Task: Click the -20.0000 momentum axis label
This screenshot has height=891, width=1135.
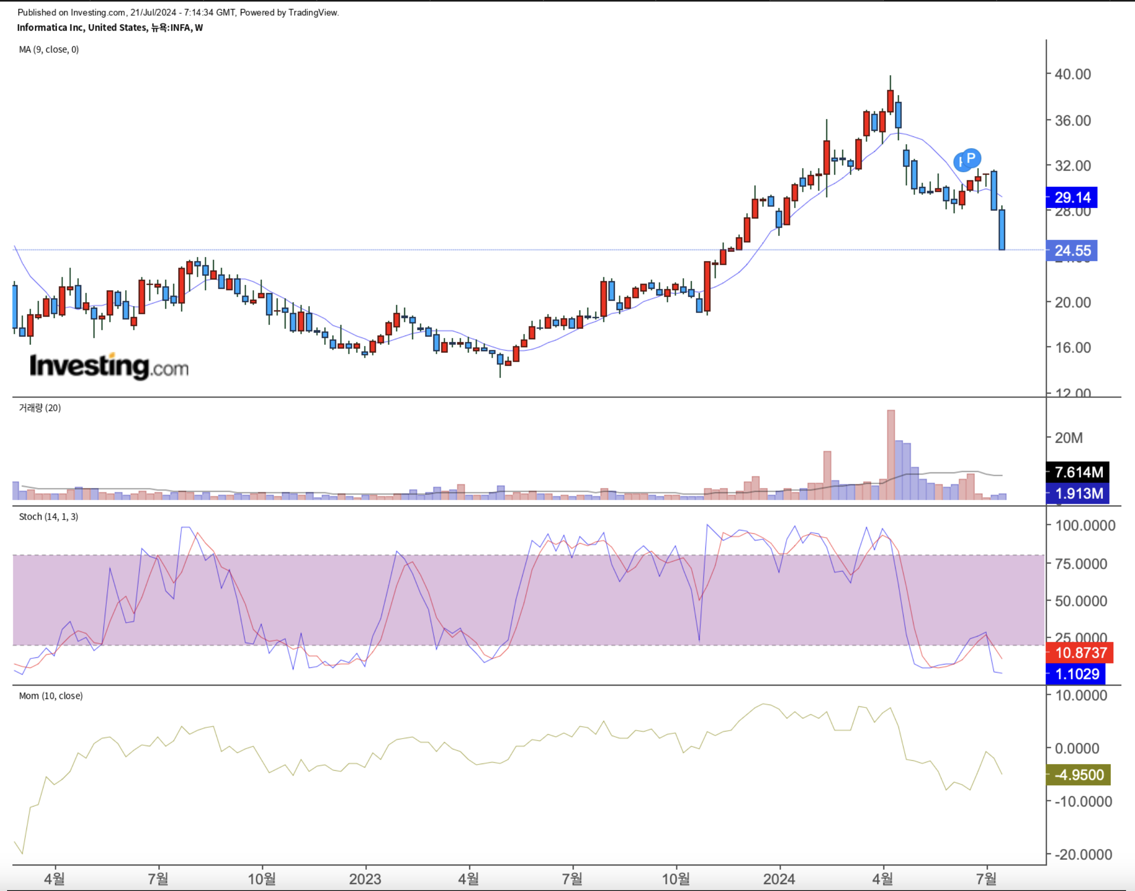Action: coord(1084,855)
